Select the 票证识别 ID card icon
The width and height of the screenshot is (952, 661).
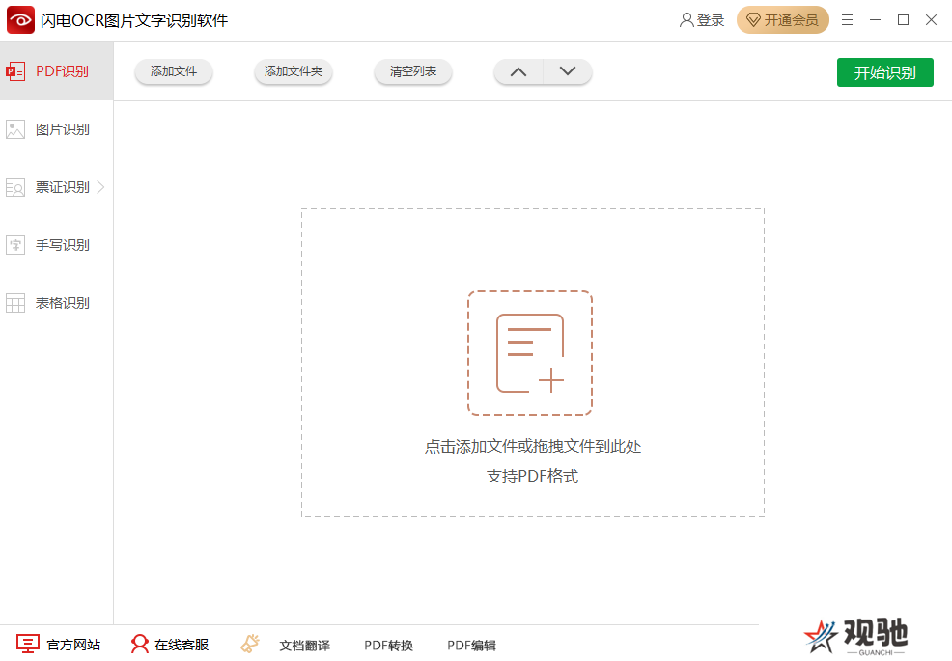tap(15, 187)
